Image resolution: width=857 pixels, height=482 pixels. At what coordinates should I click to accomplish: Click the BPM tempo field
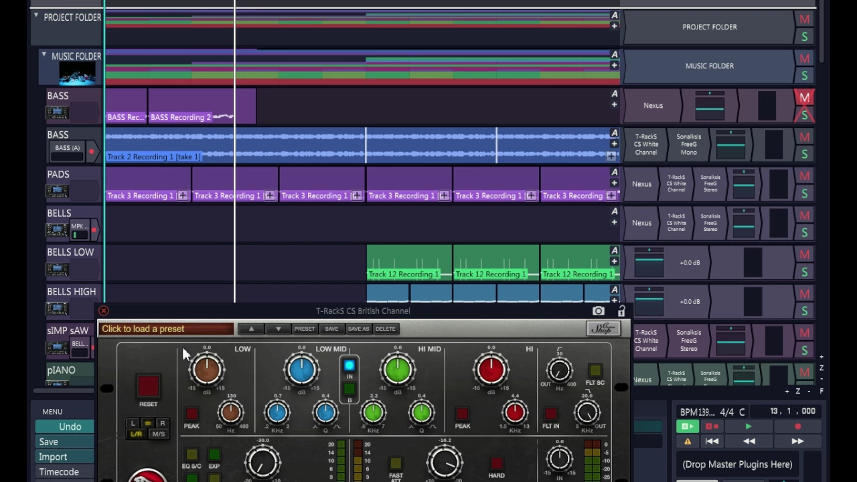coord(698,412)
